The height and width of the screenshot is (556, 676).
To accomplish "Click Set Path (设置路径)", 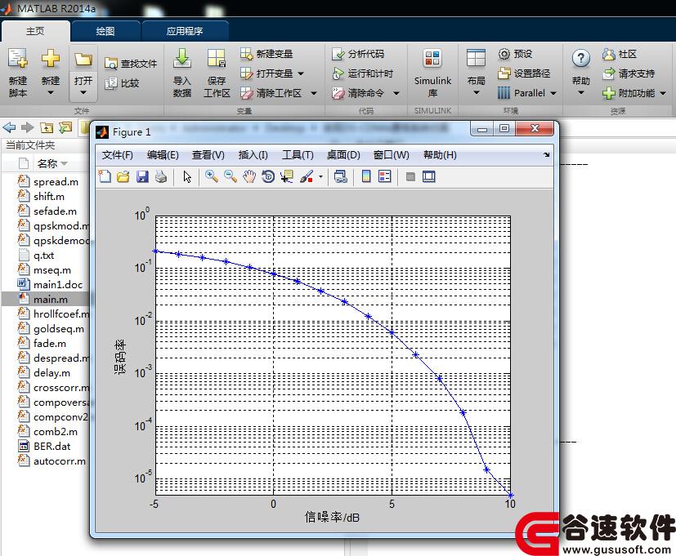I will tap(524, 73).
